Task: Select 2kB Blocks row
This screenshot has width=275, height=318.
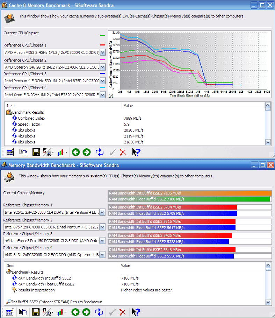Action: (x=135, y=130)
